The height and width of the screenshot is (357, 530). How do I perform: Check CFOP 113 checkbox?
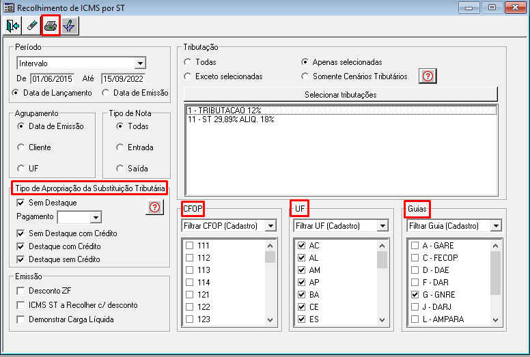pos(190,270)
